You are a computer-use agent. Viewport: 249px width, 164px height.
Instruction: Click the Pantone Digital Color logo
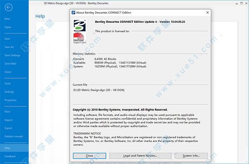[80, 38]
